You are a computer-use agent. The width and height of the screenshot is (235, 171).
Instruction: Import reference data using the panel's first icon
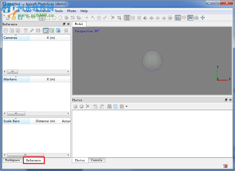[5, 30]
